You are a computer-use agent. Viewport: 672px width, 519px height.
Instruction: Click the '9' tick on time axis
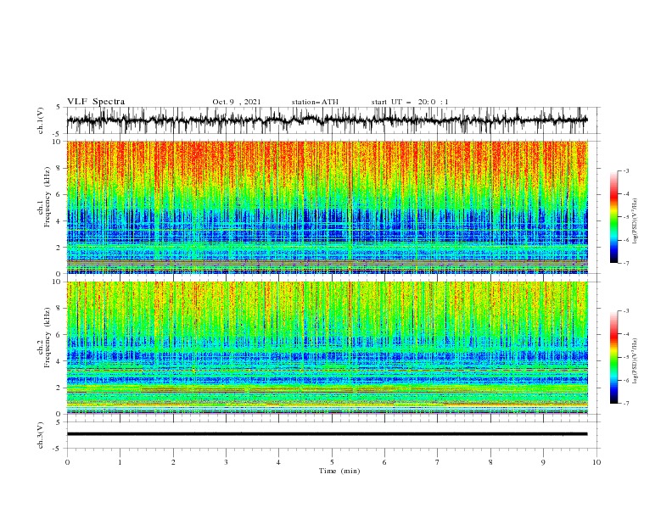click(543, 462)
